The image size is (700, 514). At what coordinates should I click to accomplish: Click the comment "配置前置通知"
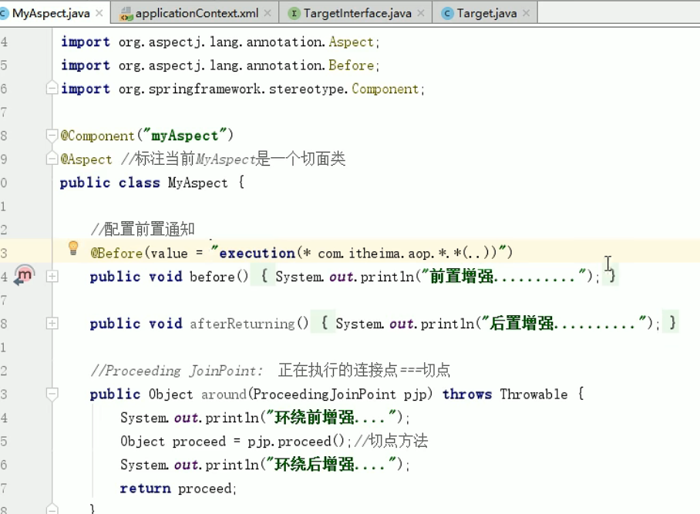click(143, 229)
